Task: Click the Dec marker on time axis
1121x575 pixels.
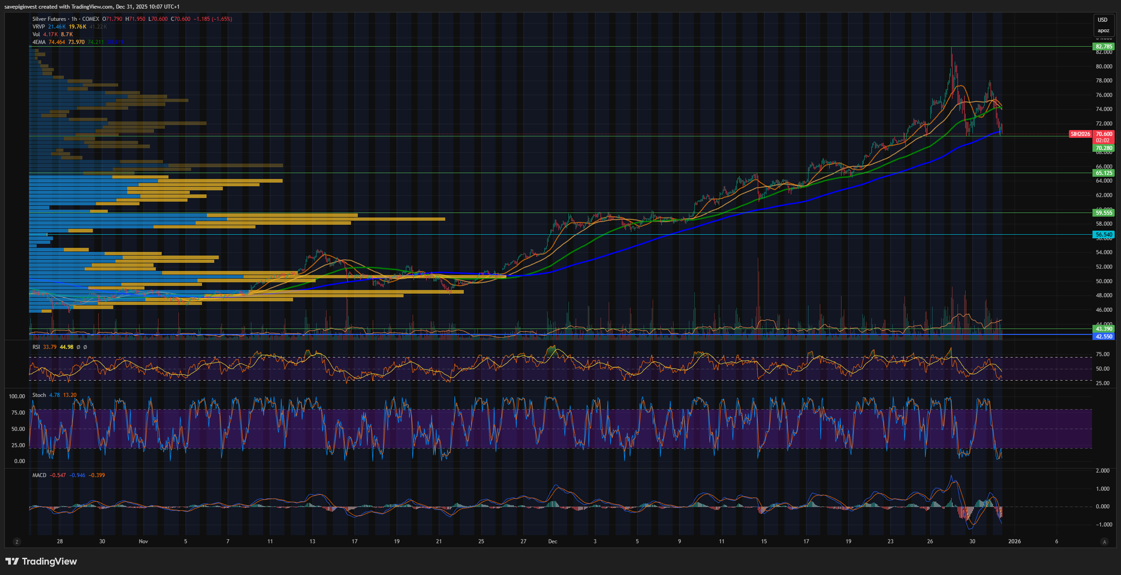Action: click(x=553, y=541)
